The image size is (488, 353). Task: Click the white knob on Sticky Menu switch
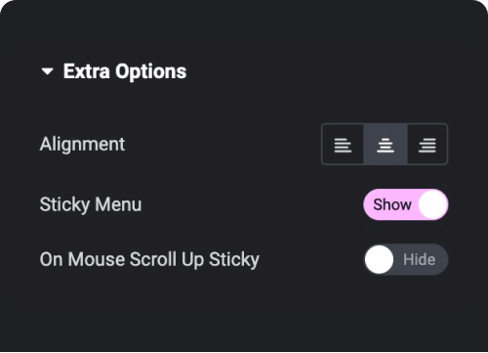click(x=432, y=204)
